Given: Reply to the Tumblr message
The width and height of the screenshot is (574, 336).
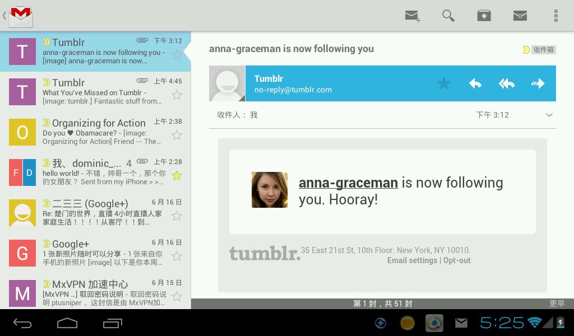Looking at the screenshot, I should coord(475,83).
